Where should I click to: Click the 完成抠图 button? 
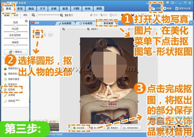pos(79,128)
